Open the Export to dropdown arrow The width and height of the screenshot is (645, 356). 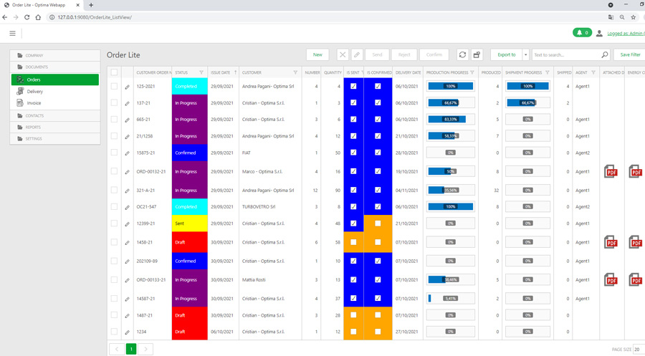tap(525, 54)
